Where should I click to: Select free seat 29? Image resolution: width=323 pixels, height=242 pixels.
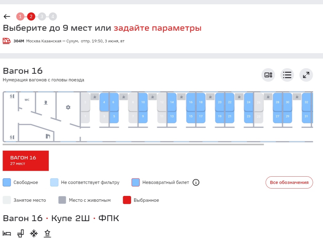pos(287,116)
